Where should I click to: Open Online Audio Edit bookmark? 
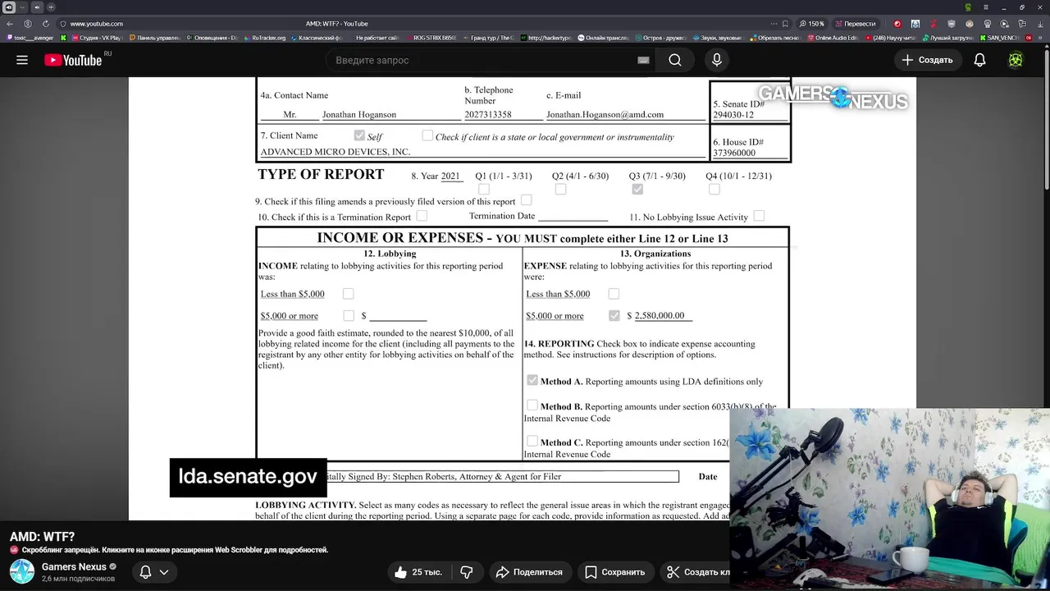coord(833,38)
